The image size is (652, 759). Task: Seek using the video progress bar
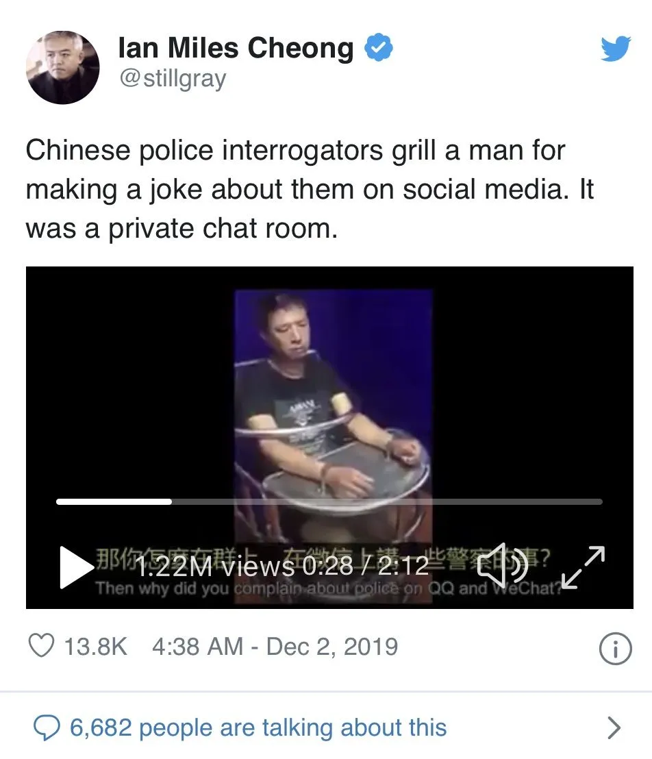coord(329,501)
